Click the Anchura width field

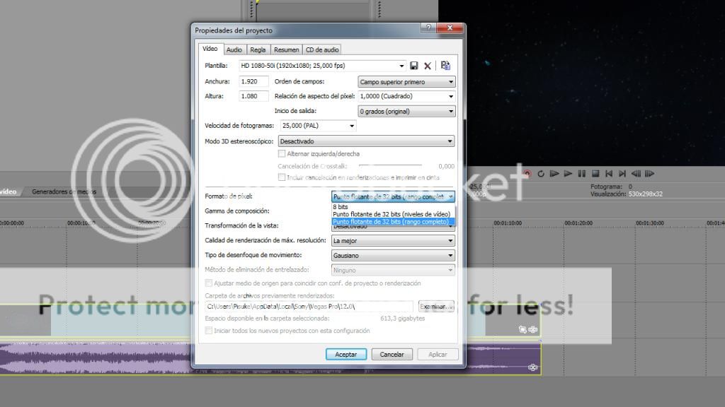pos(253,82)
